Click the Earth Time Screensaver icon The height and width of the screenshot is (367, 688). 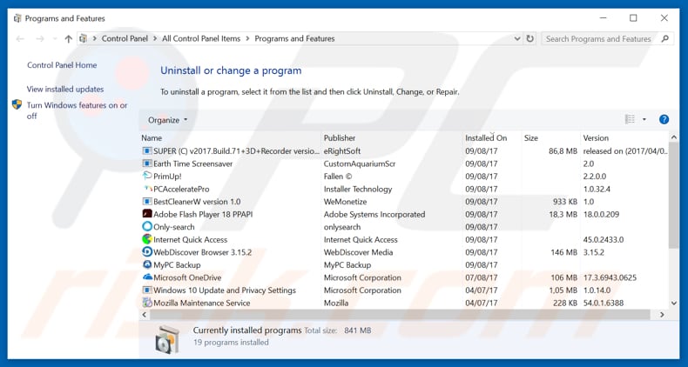pyautogui.click(x=147, y=163)
